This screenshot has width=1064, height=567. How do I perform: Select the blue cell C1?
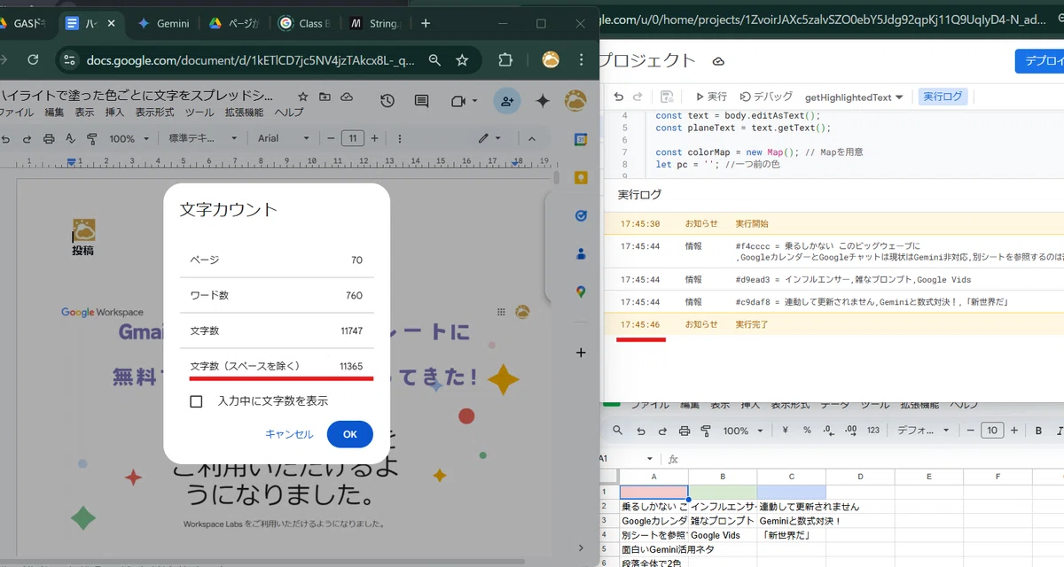click(791, 492)
